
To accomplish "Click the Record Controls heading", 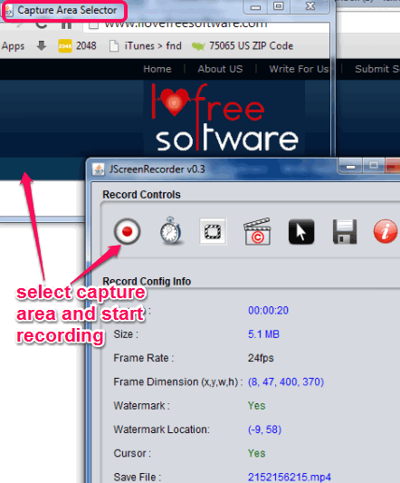I will point(141,195).
